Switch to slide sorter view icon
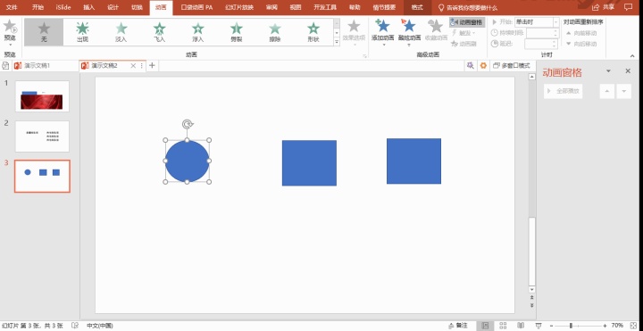The image size is (643, 331). [x=503, y=326]
